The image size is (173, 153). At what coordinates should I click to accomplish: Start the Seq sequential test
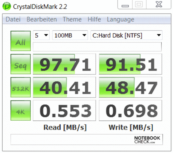click(21, 64)
